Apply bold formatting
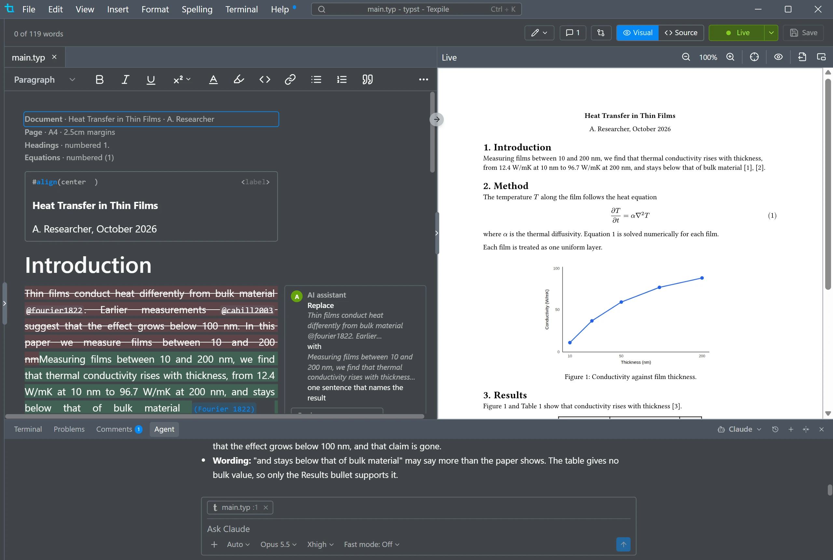 coord(100,79)
